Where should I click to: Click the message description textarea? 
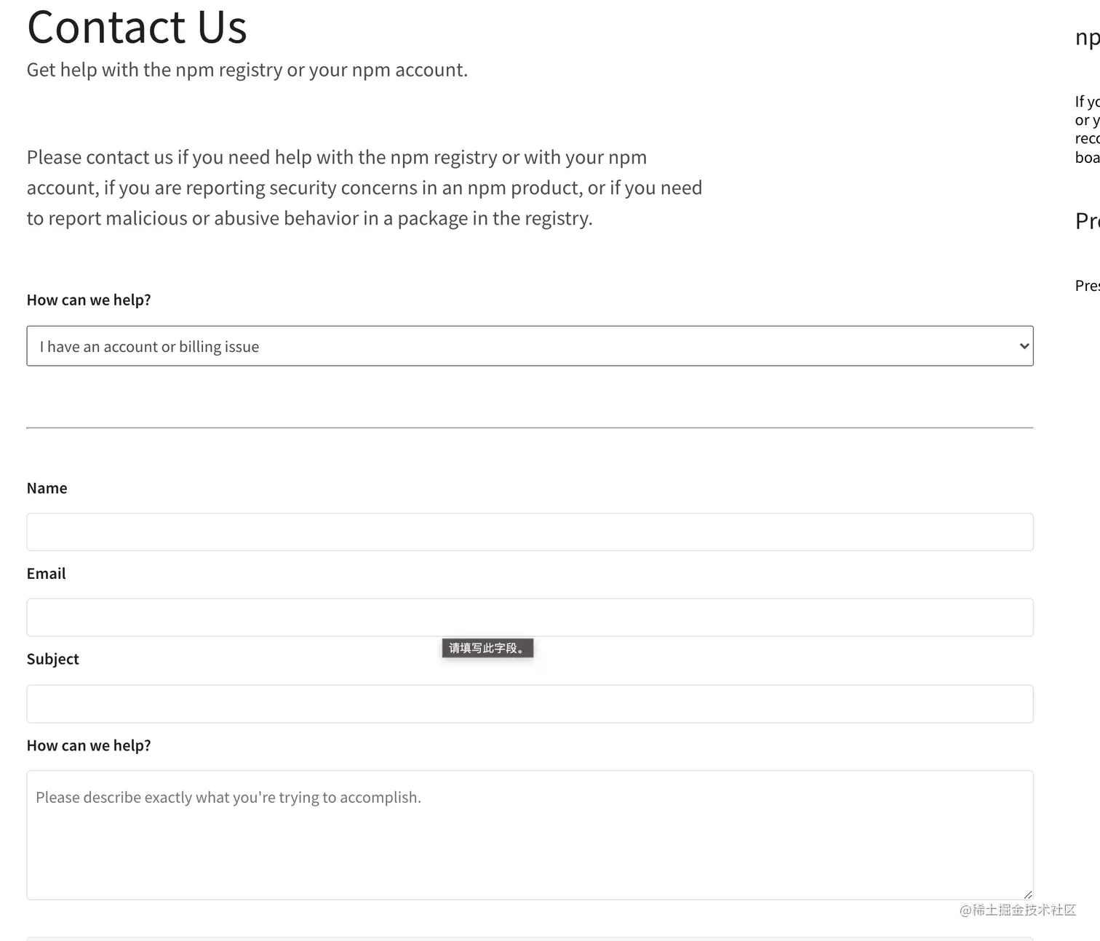coord(530,835)
